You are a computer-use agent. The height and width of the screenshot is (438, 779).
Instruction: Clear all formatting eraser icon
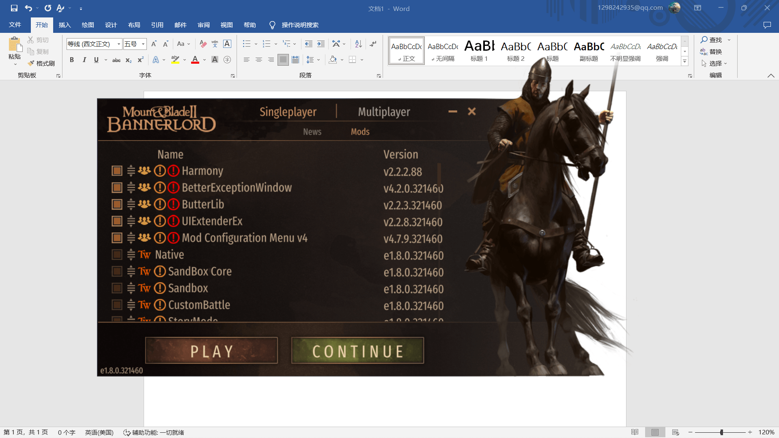203,44
